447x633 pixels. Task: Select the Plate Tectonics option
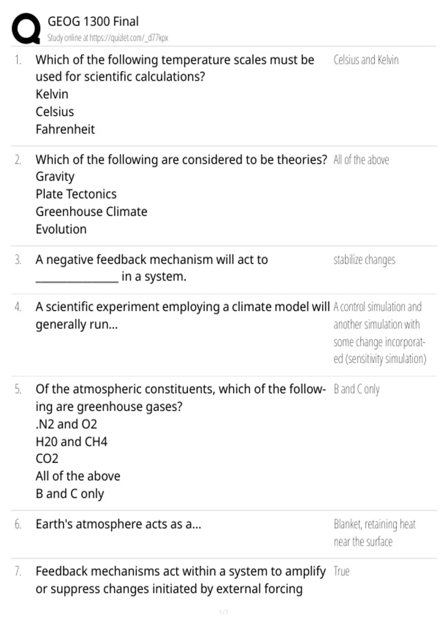[x=76, y=194]
